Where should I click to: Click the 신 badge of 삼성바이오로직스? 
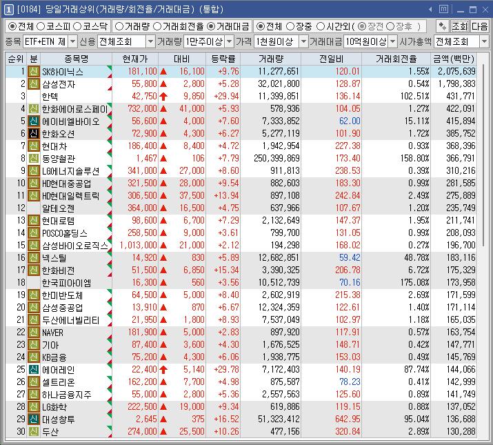click(34, 246)
